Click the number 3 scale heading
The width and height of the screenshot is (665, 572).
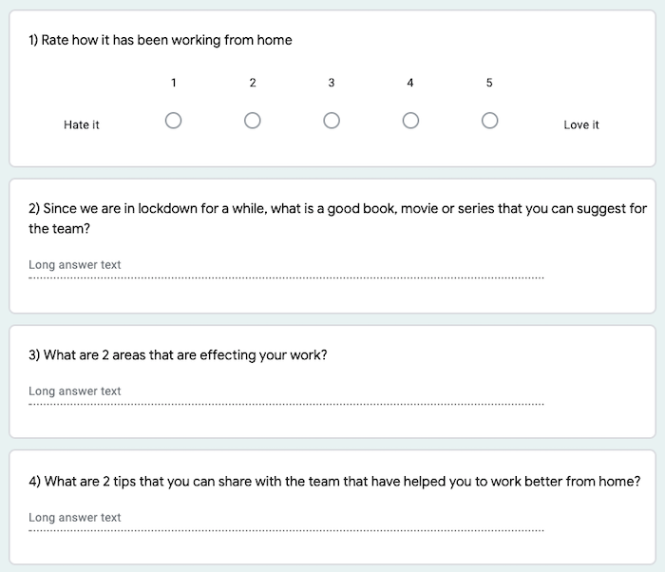332,83
